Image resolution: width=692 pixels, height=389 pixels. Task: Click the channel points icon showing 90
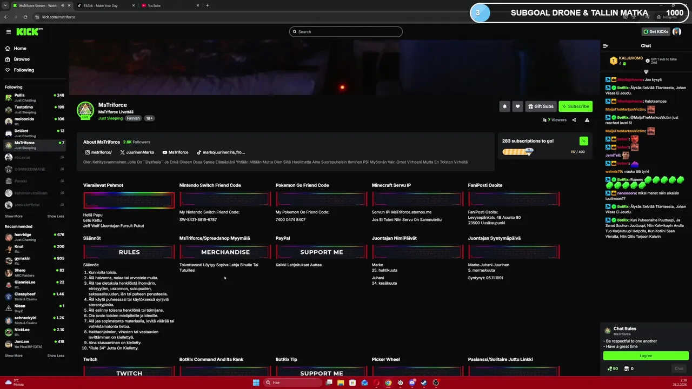point(613,368)
